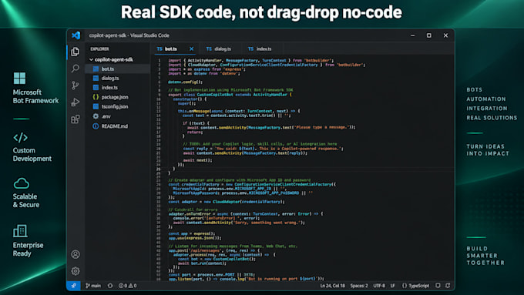The image size is (524, 295).
Task: Open the Accounts icon in activity bar
Action: [x=76, y=254]
